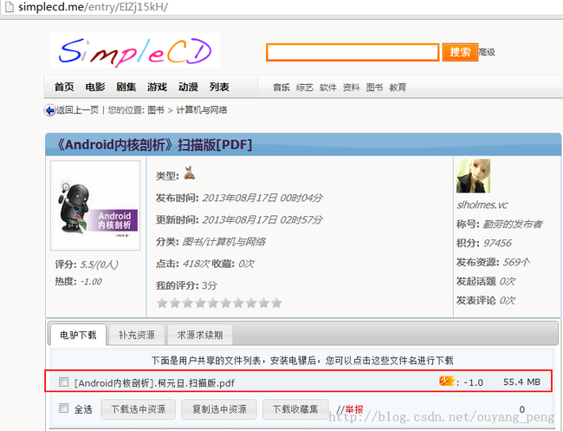This screenshot has height=431, width=563.
Task: Switch to the 电驴下载 tab
Action: (78, 335)
